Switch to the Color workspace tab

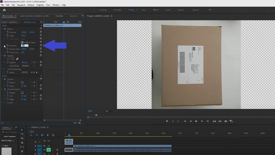click(x=143, y=10)
